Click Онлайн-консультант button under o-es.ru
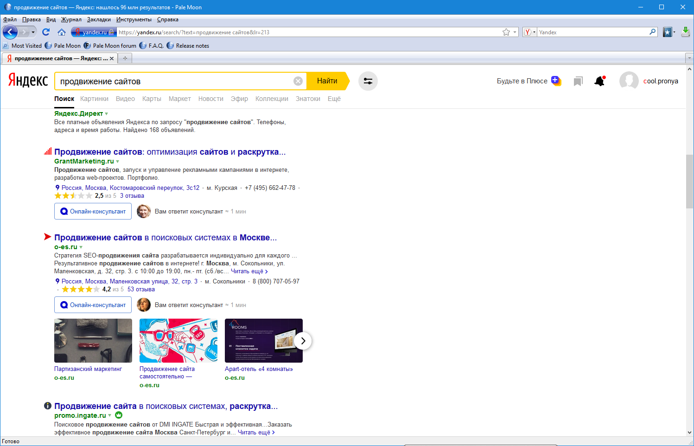Screen dimensions: 694x446 [93, 305]
